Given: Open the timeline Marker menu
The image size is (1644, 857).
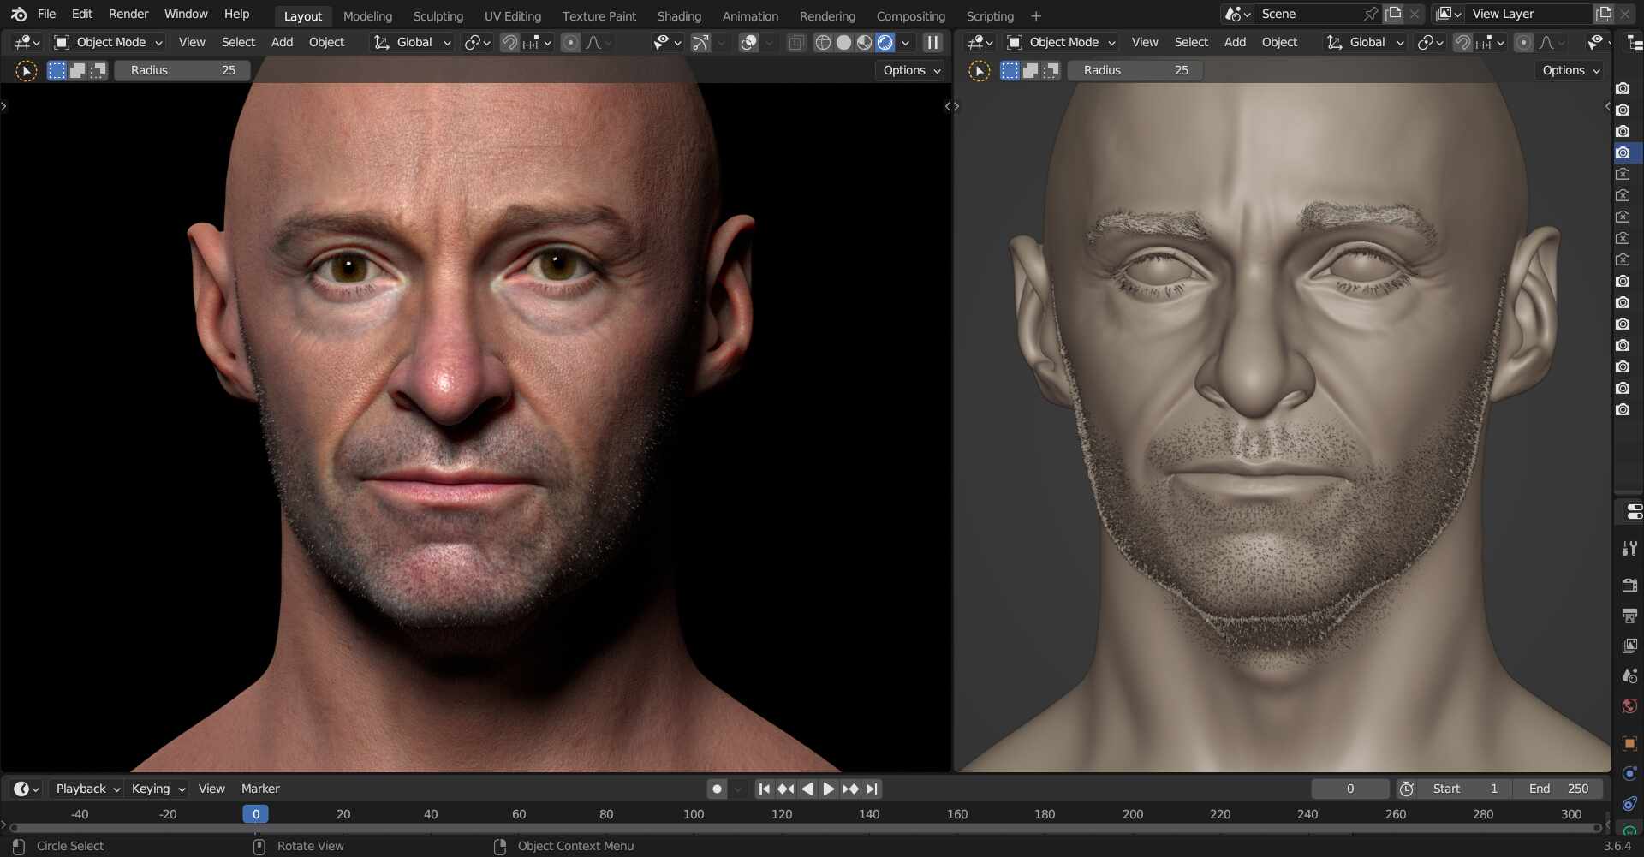Looking at the screenshot, I should tap(260, 789).
